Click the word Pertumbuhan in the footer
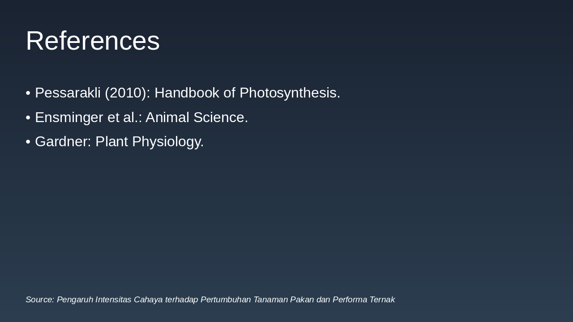This screenshot has width=573, height=322. click(226, 300)
